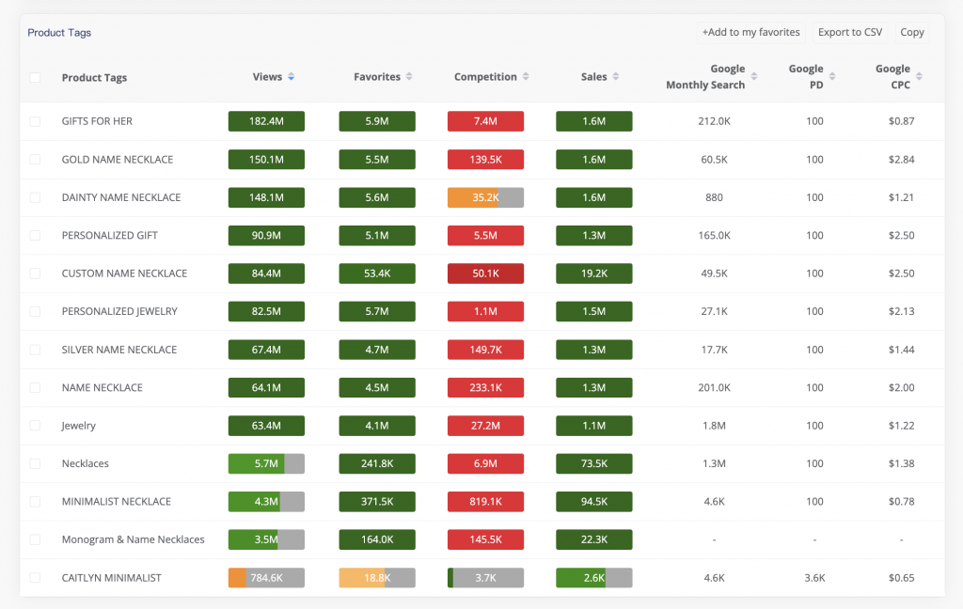Sort table by Views column arrow
This screenshot has height=609, width=963.
pyautogui.click(x=292, y=77)
